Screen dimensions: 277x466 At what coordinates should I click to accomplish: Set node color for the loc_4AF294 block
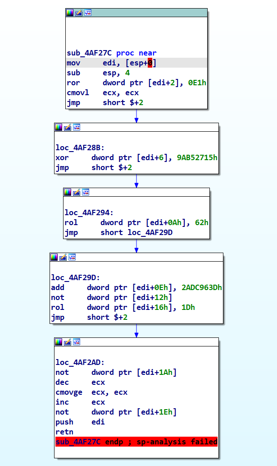pyautogui.click(x=67, y=192)
